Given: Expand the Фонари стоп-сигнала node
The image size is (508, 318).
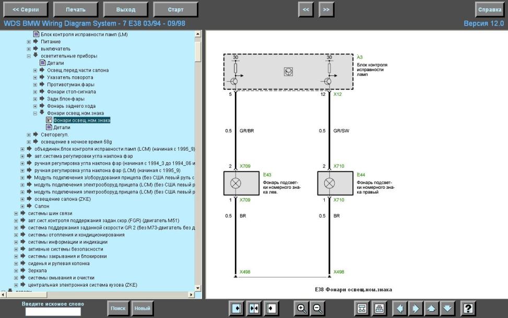Looking at the screenshot, I should [35, 92].
